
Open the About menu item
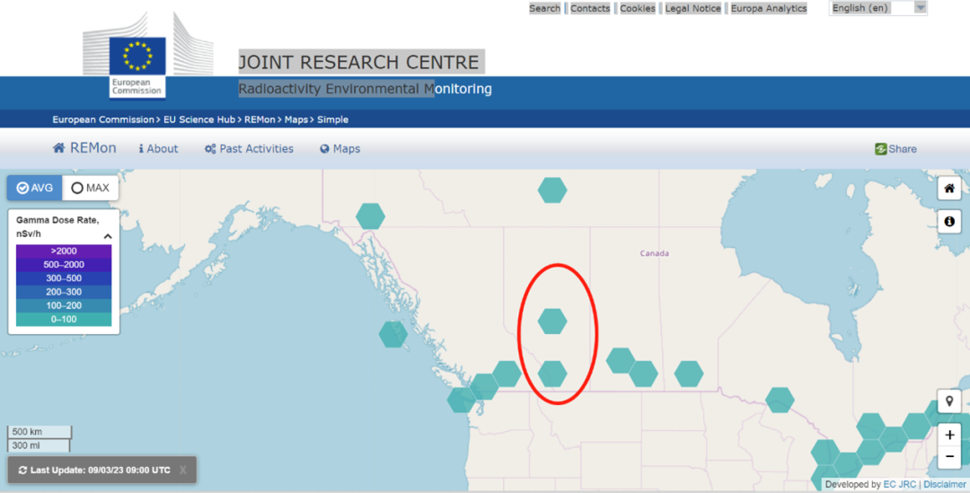click(158, 148)
